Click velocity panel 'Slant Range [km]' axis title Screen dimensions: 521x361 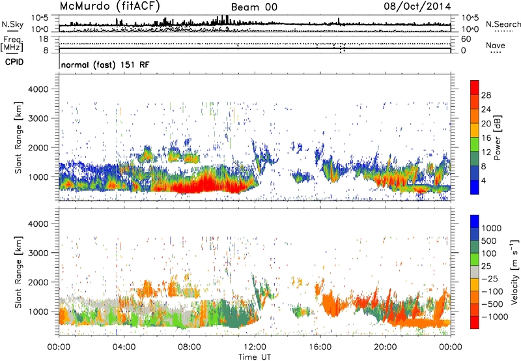[x=18, y=272]
